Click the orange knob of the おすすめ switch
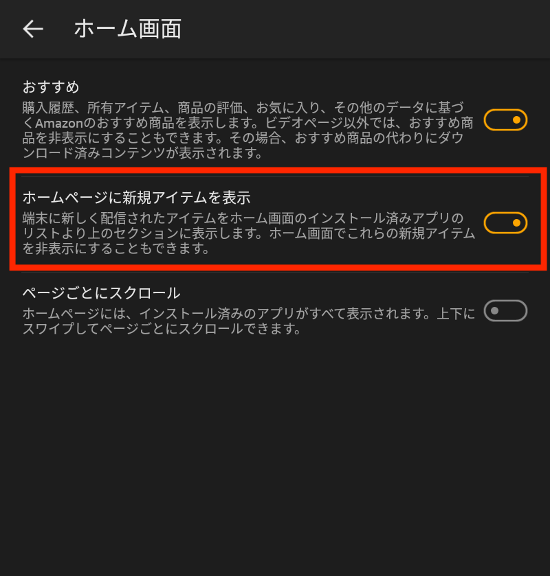The width and height of the screenshot is (550, 576). tap(516, 119)
